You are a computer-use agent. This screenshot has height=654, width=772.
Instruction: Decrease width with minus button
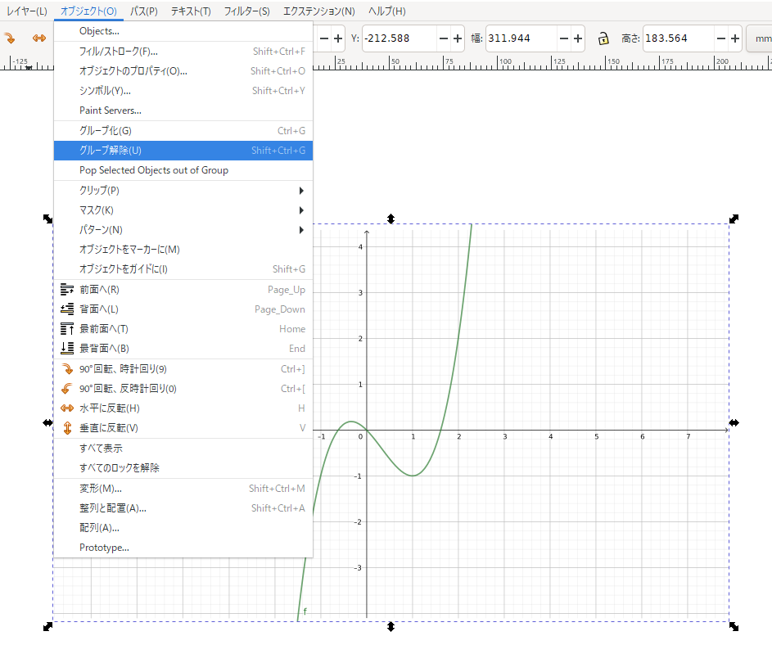tap(564, 38)
